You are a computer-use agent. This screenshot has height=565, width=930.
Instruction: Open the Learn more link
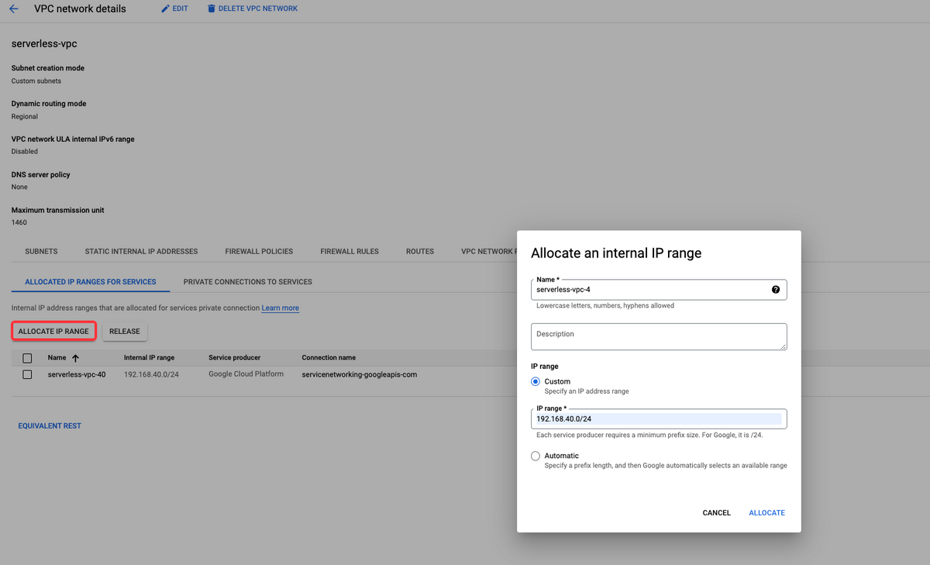click(x=281, y=308)
